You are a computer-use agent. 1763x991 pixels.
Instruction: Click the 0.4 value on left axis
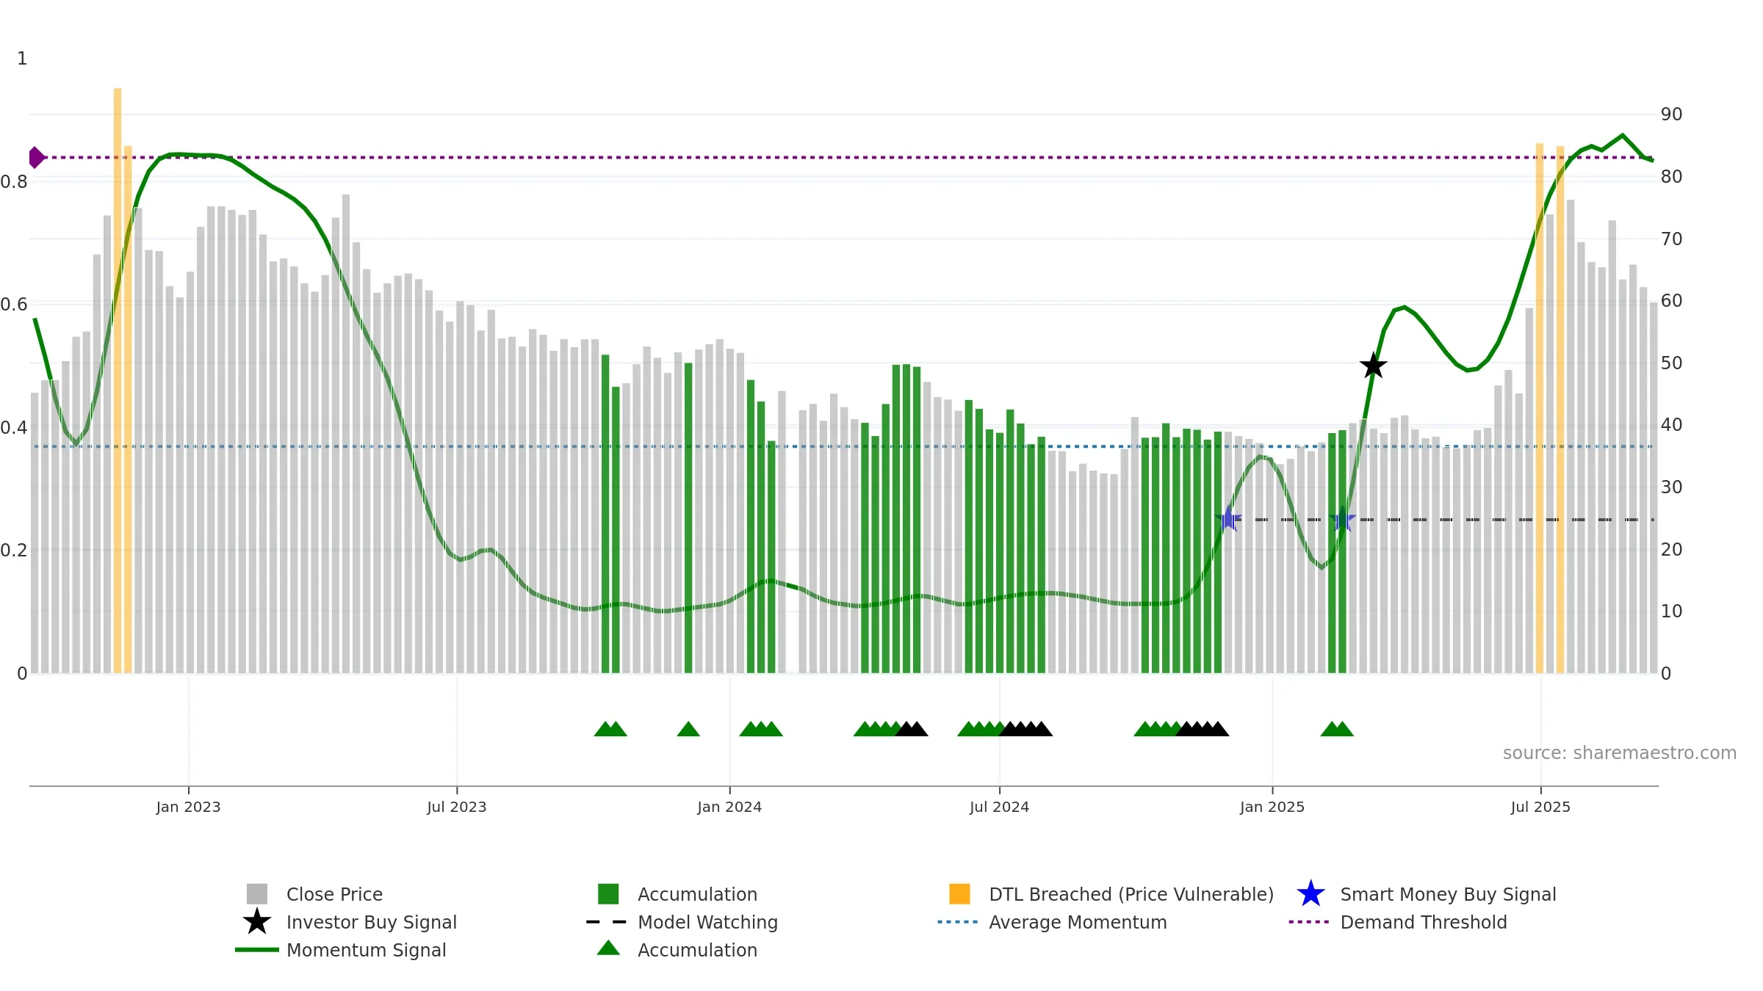(x=14, y=427)
